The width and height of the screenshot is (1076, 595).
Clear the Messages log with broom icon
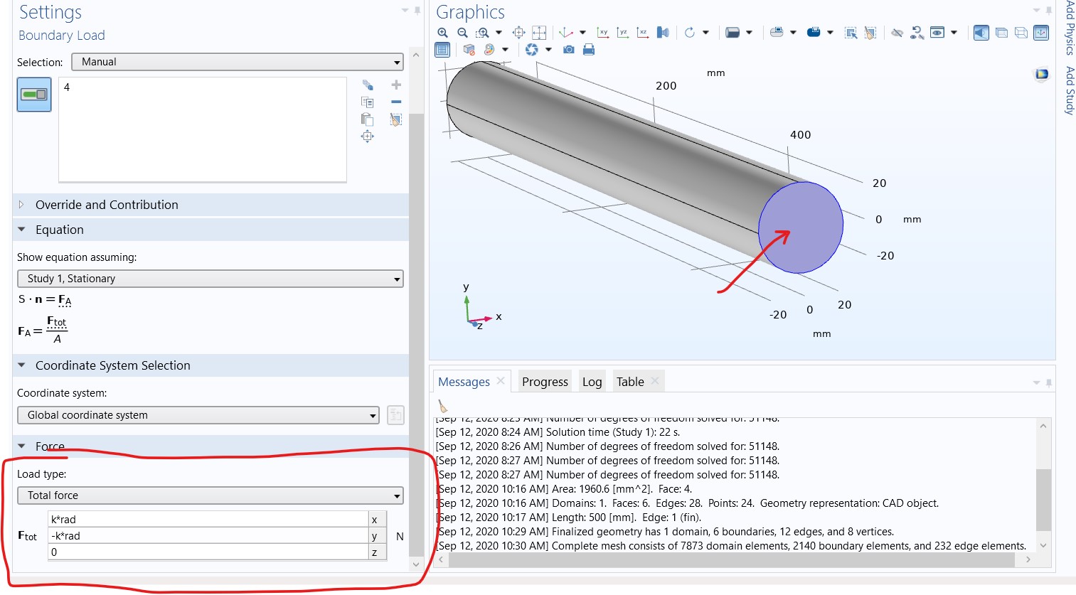(x=443, y=407)
